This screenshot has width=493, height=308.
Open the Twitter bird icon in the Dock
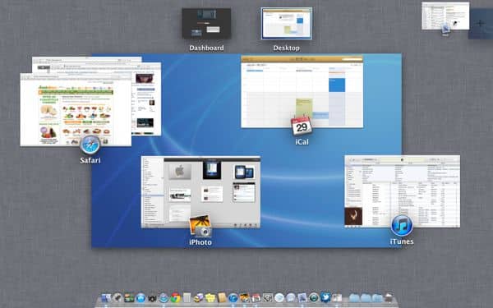click(x=325, y=297)
